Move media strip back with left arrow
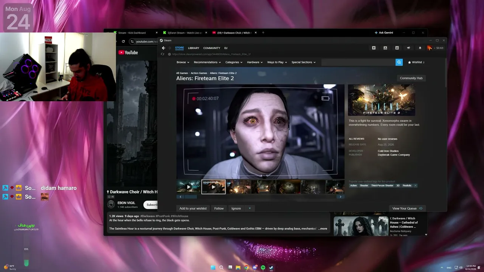Screen dimensions: 484x272 [180, 197]
